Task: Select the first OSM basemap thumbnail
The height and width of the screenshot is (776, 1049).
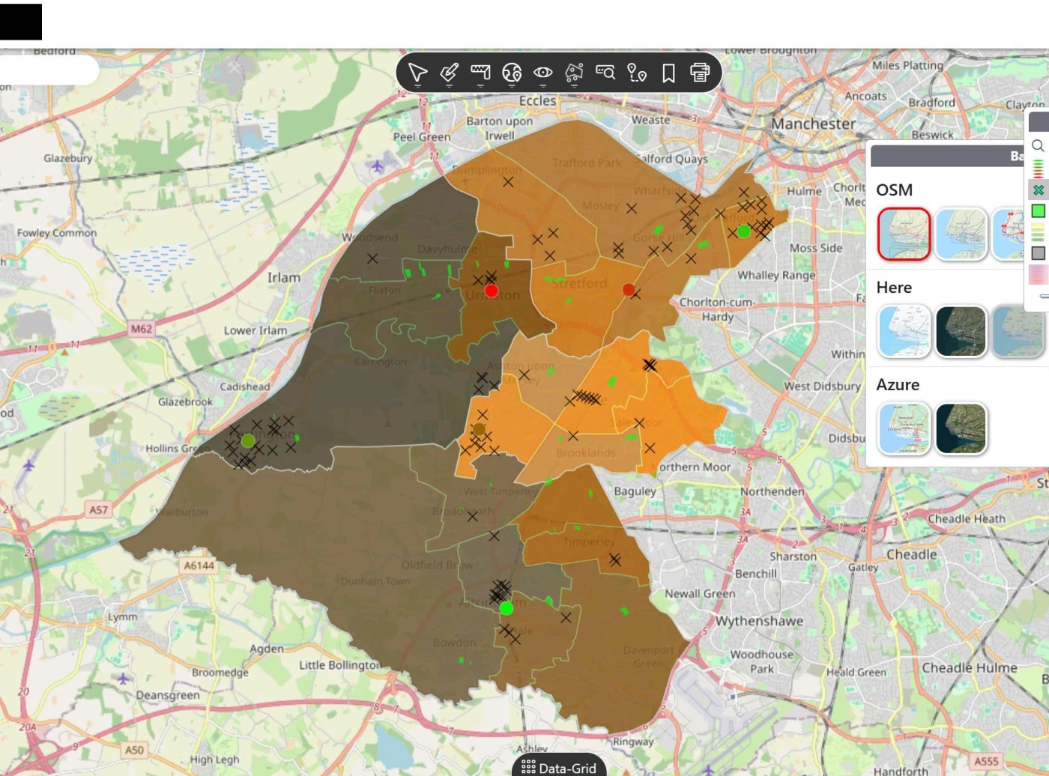Action: click(x=904, y=234)
